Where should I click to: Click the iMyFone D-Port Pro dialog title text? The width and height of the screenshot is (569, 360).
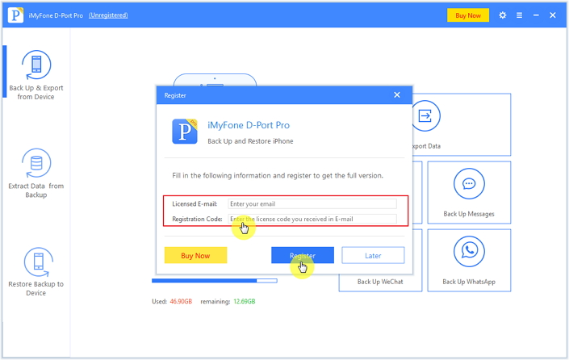click(249, 125)
